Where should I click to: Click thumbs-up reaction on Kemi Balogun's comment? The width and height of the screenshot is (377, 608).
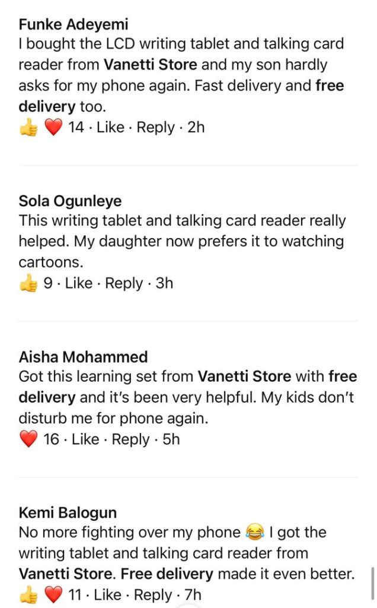28,596
